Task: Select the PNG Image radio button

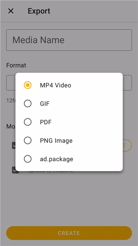Action: [x=28, y=140]
